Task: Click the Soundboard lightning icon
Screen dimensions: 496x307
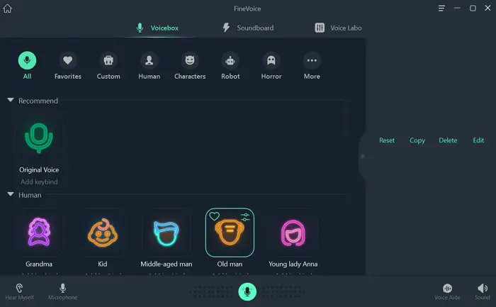Action: [226, 28]
